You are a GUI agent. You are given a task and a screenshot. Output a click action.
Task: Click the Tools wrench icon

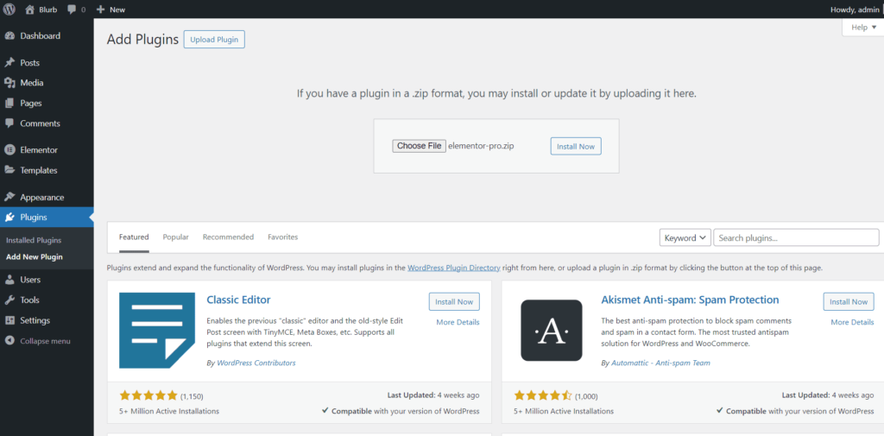point(9,300)
